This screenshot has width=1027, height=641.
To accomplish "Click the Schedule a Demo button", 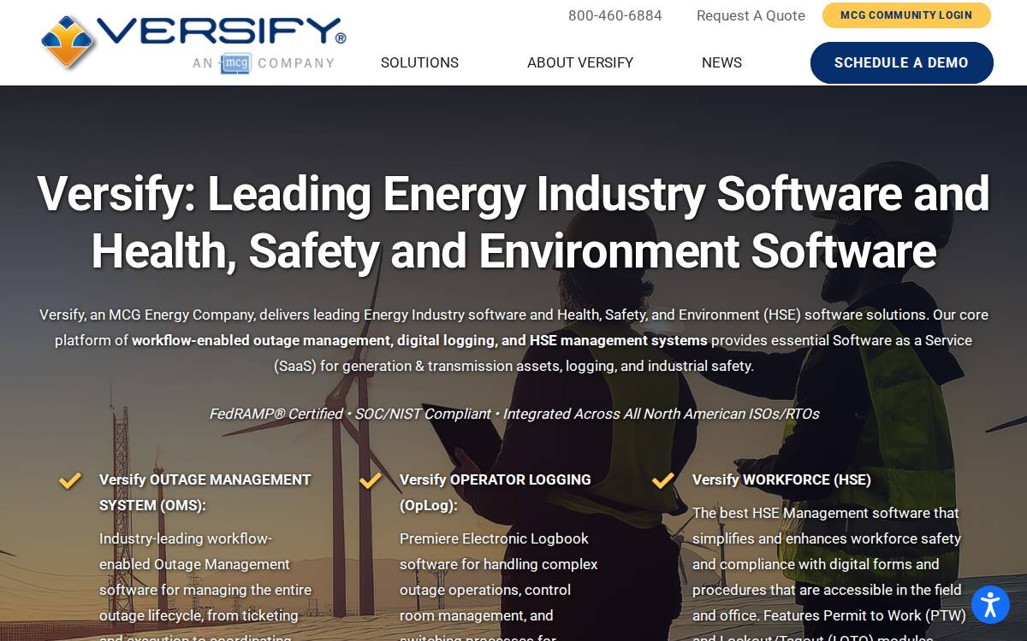I will click(901, 62).
